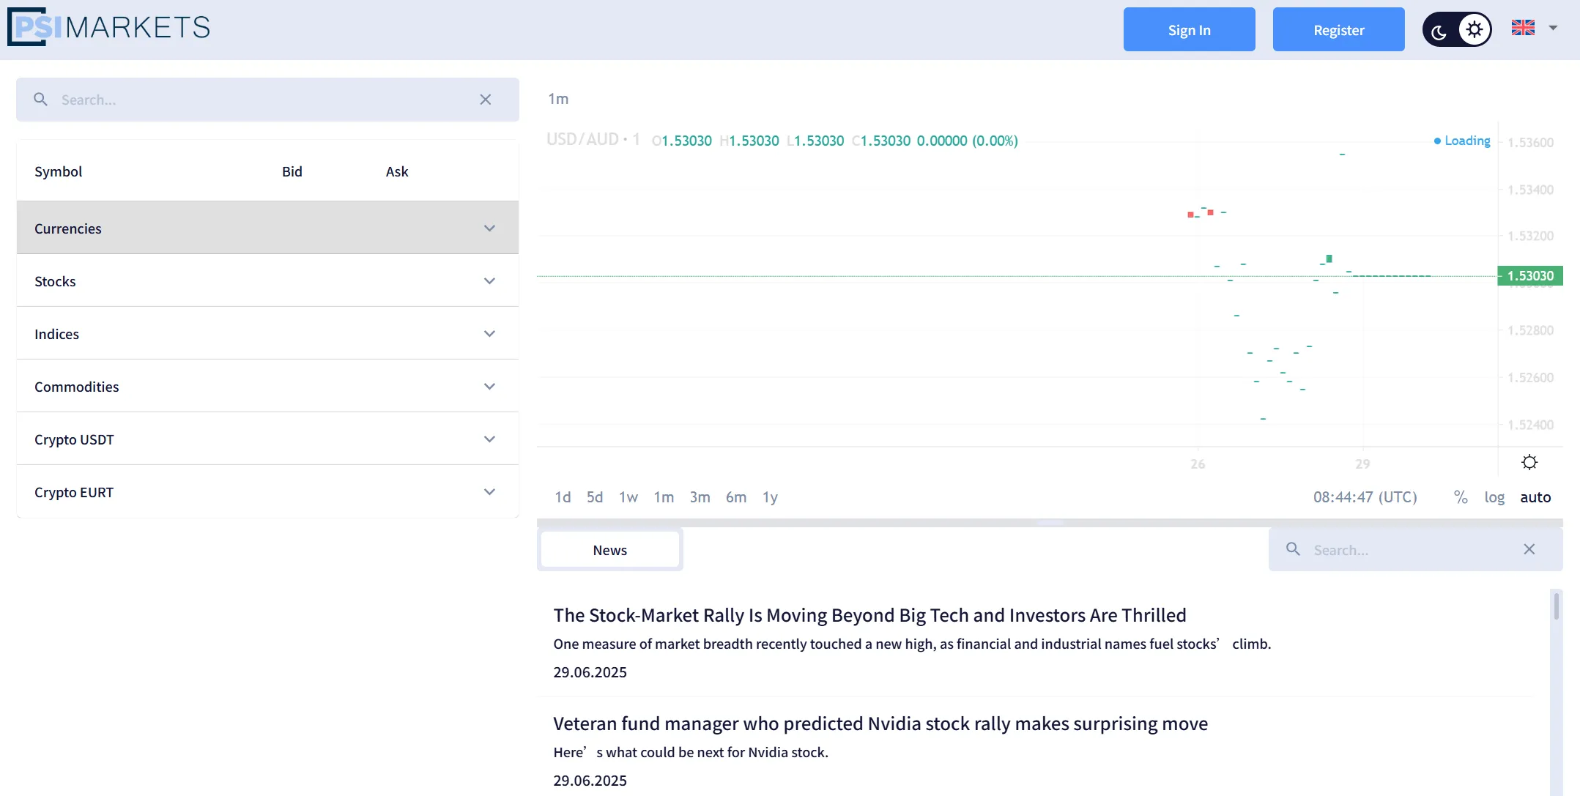
Task: Expand the Crypto USDT category
Action: [x=267, y=439]
